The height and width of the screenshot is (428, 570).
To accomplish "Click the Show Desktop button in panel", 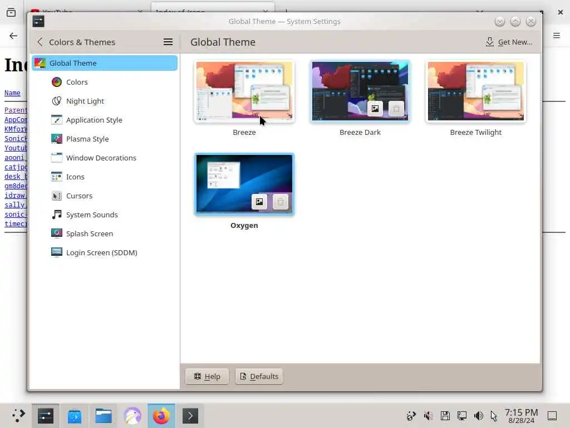I will coord(552,416).
